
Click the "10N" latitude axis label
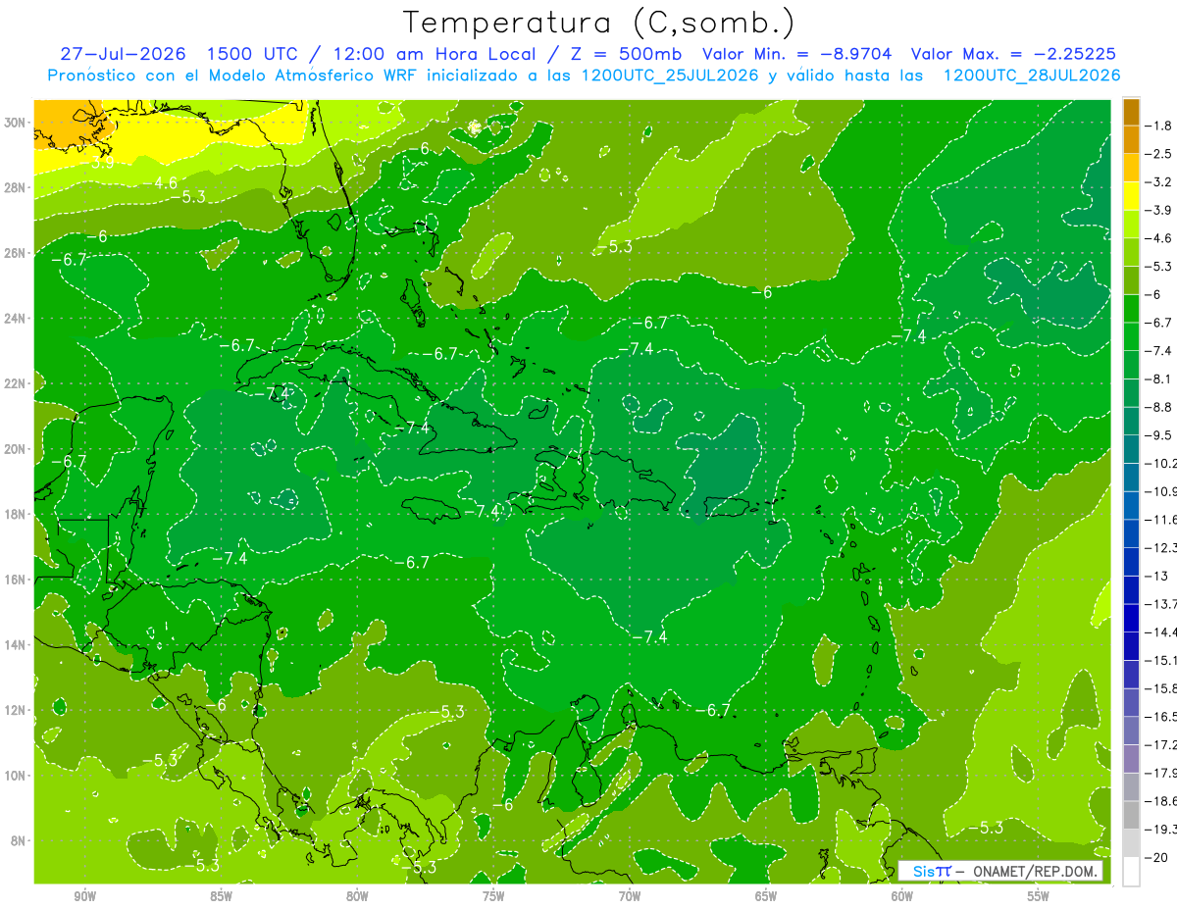point(15,776)
